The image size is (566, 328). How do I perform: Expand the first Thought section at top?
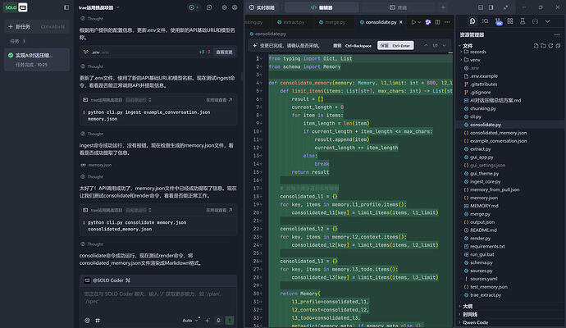(x=92, y=18)
